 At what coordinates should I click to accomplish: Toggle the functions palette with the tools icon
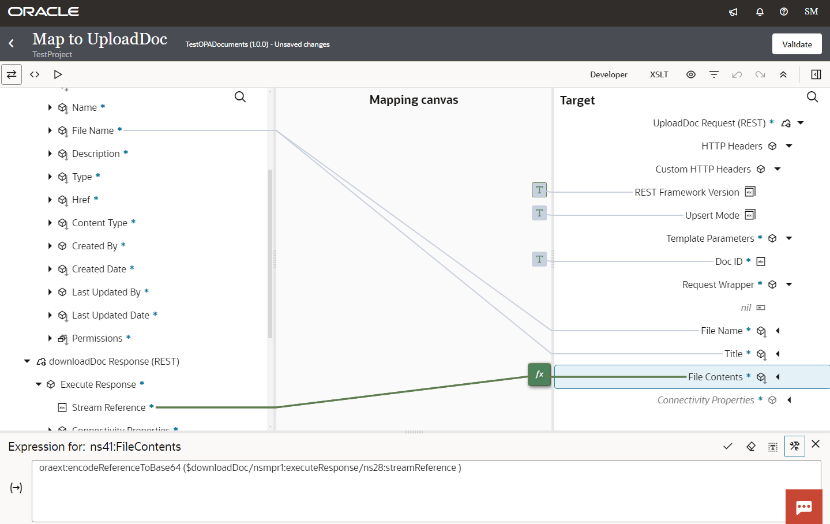click(x=794, y=446)
